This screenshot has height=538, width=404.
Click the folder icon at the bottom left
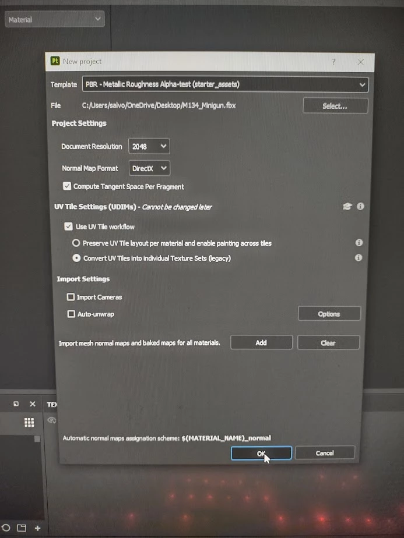(x=22, y=528)
